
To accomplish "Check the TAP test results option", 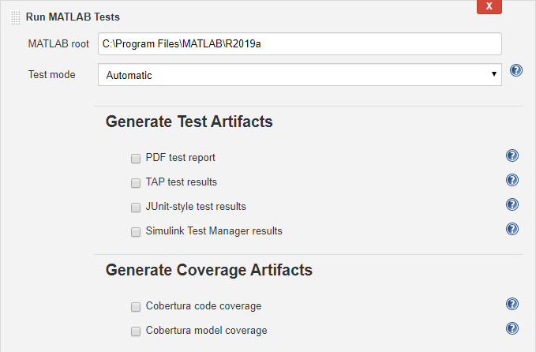I will coord(136,182).
